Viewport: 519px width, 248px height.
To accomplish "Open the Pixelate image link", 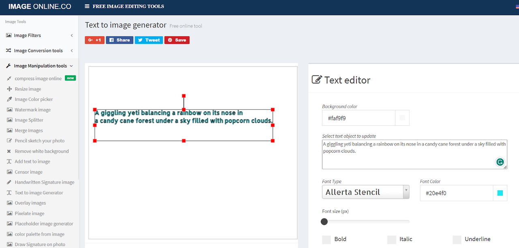I will pos(30,213).
